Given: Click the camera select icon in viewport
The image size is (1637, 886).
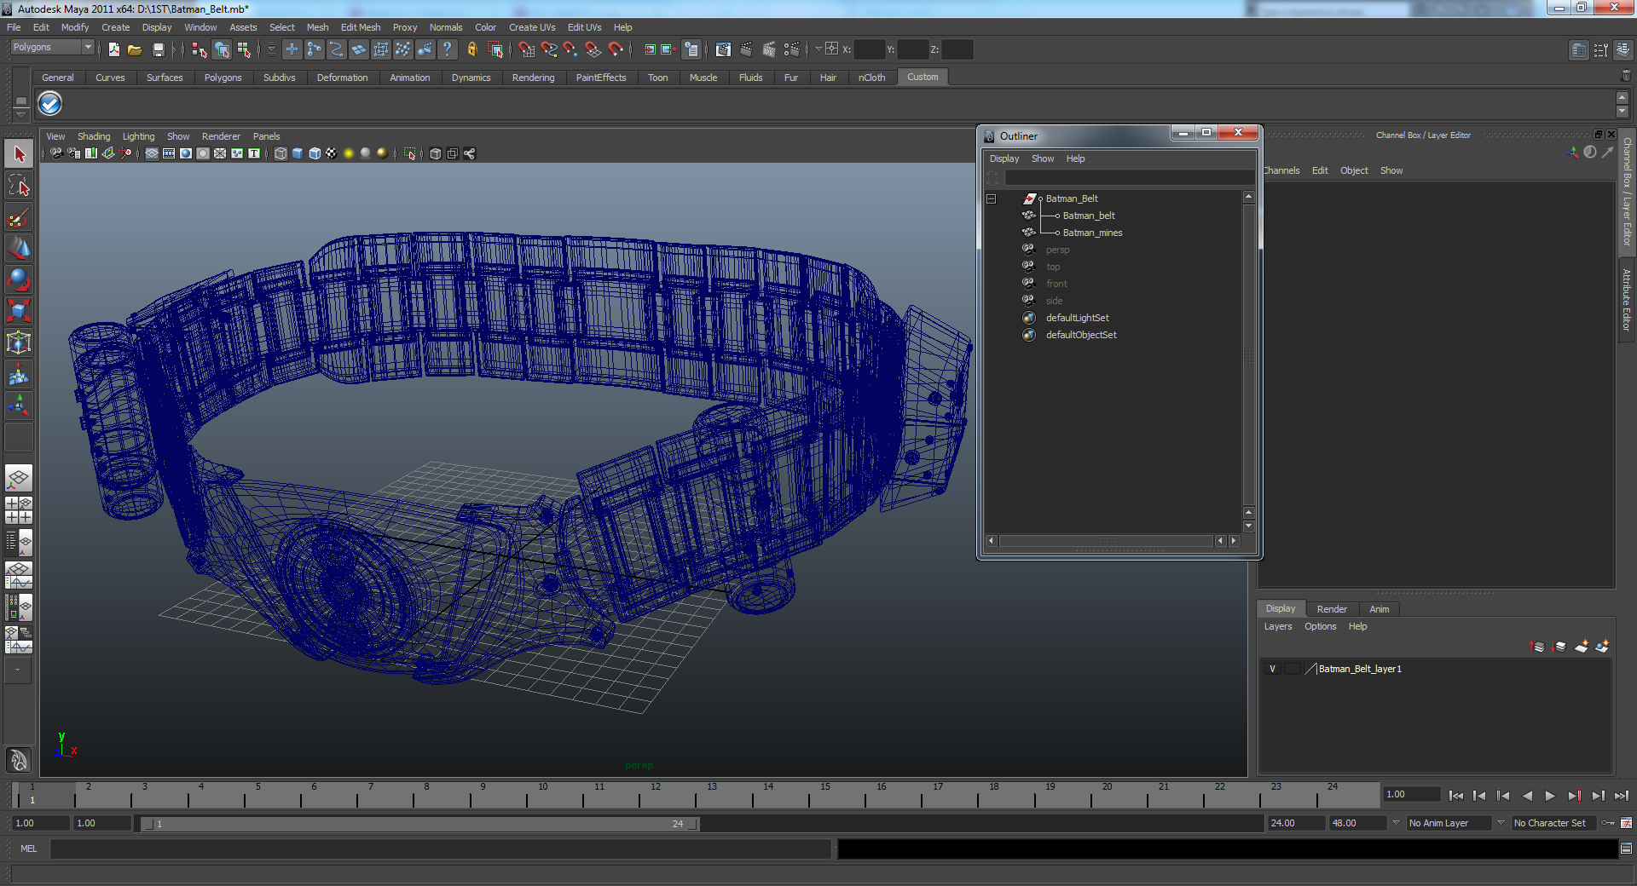Looking at the screenshot, I should (56, 153).
